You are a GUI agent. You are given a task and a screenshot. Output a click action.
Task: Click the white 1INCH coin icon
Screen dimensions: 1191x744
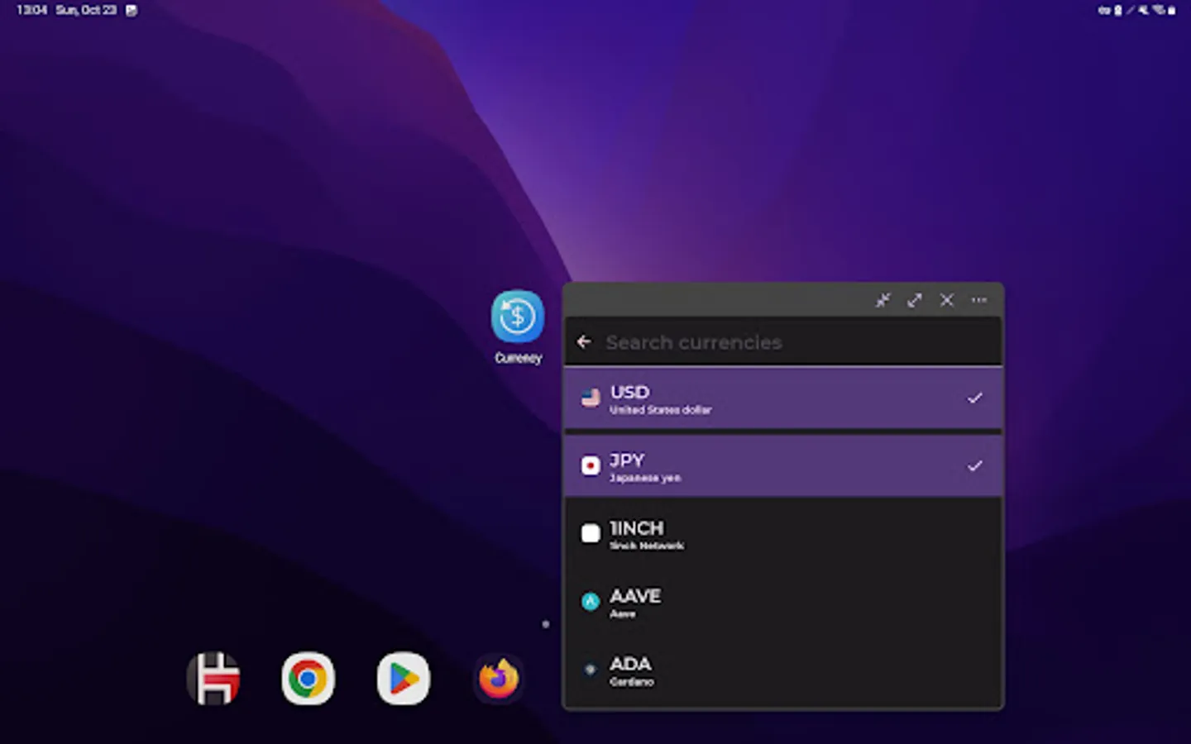pyautogui.click(x=591, y=534)
